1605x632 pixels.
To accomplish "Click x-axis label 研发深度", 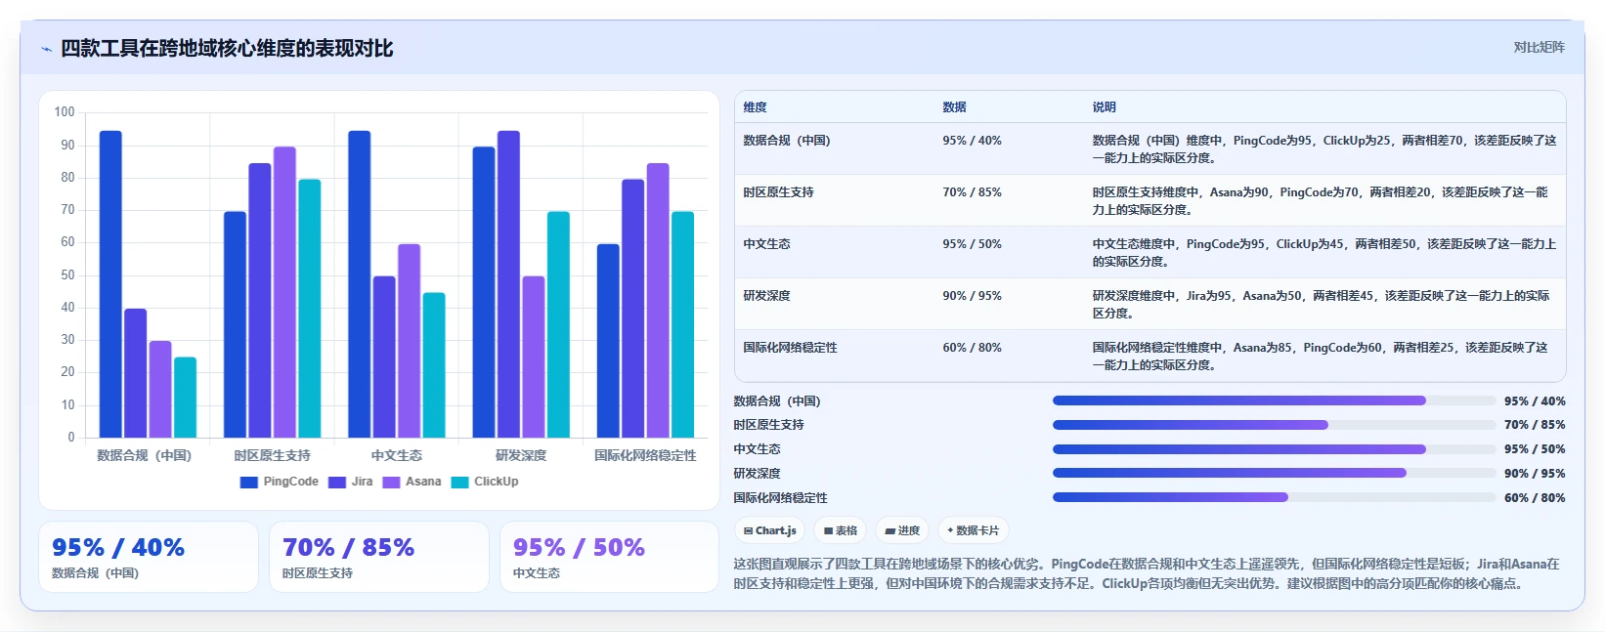I will click(x=521, y=455).
